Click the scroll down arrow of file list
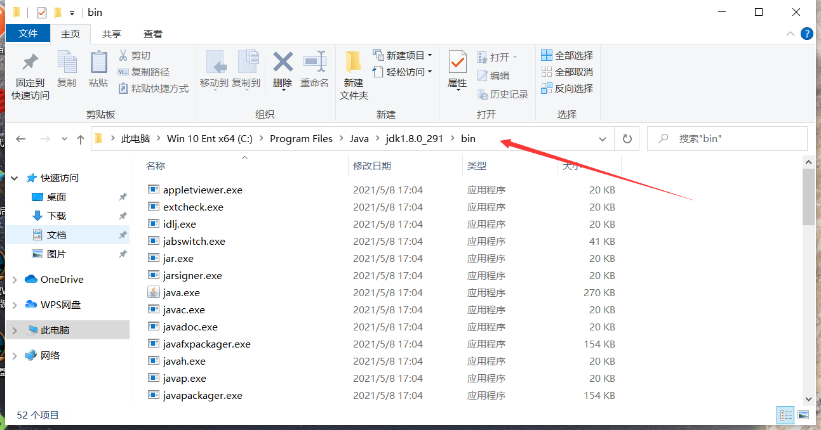 (808, 398)
